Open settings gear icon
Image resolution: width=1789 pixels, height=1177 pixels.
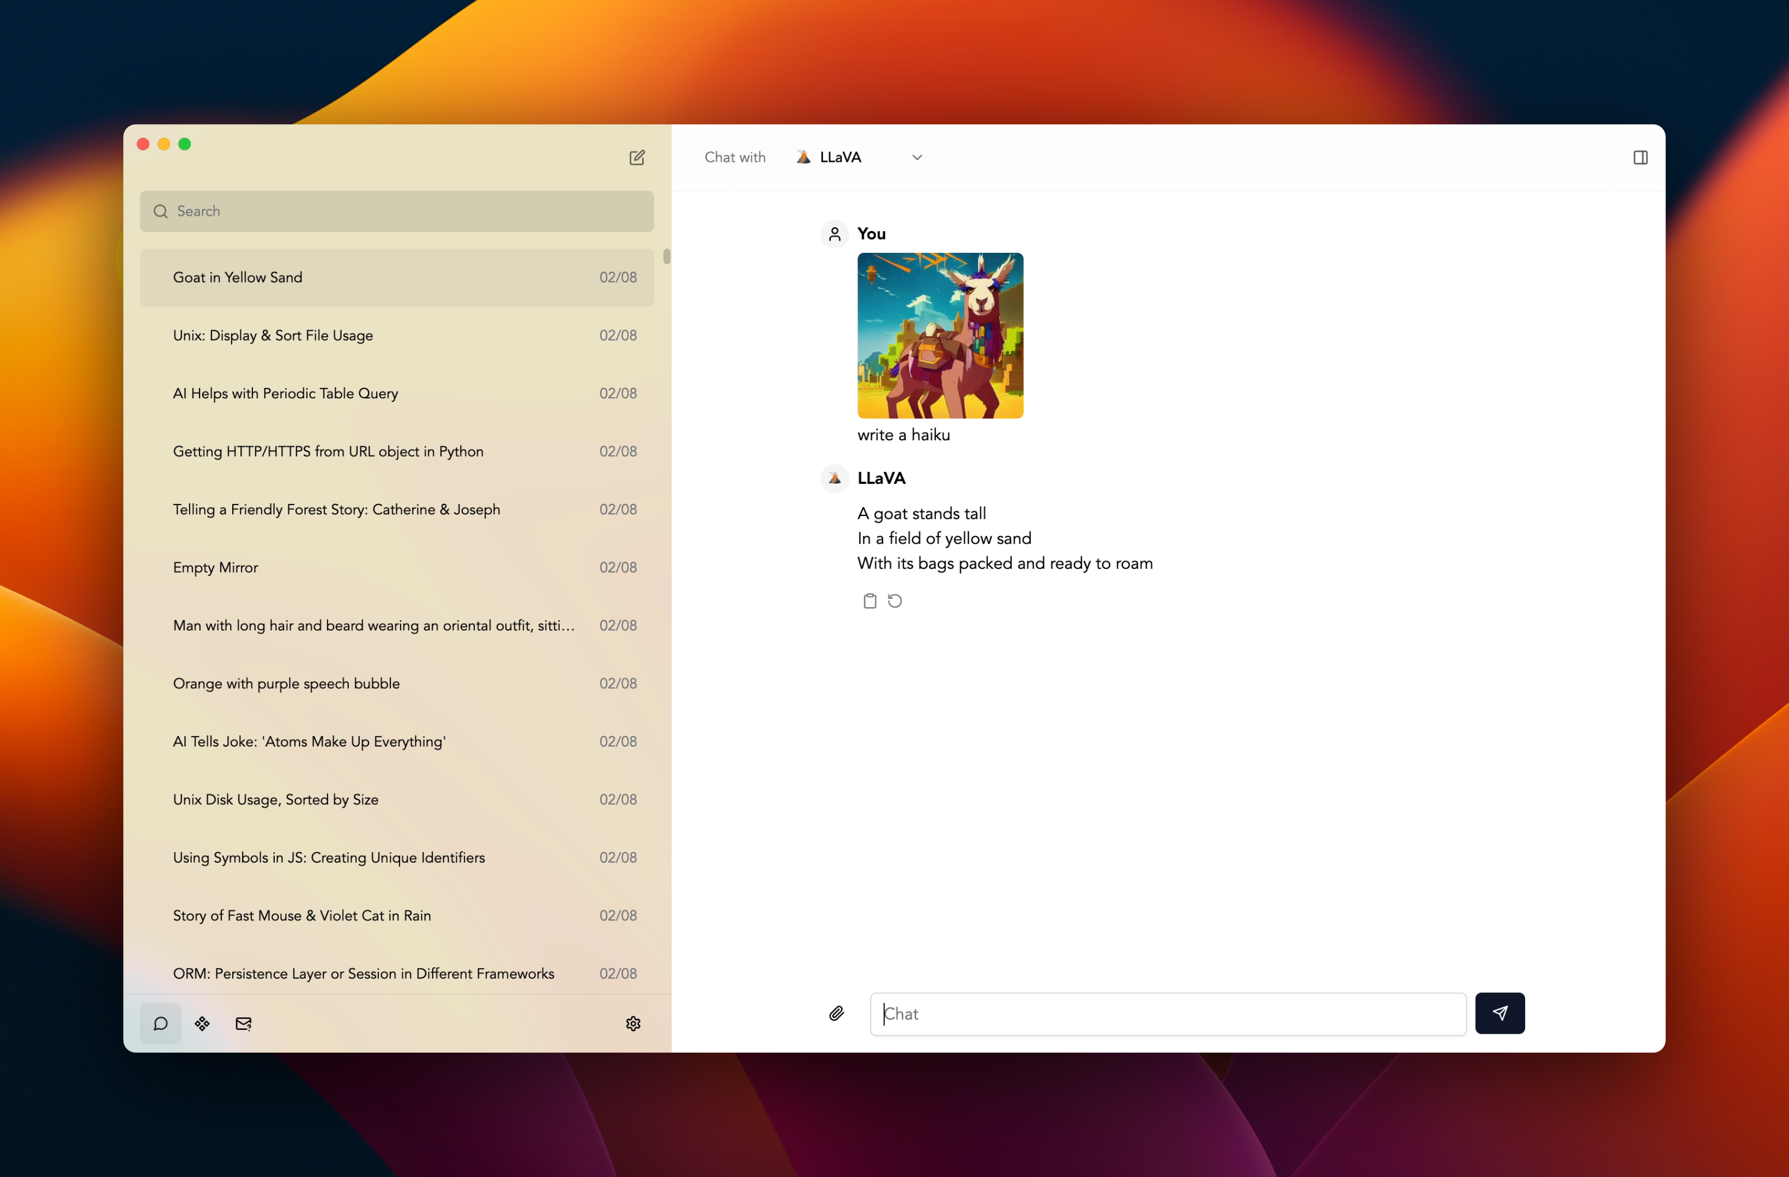pos(633,1023)
